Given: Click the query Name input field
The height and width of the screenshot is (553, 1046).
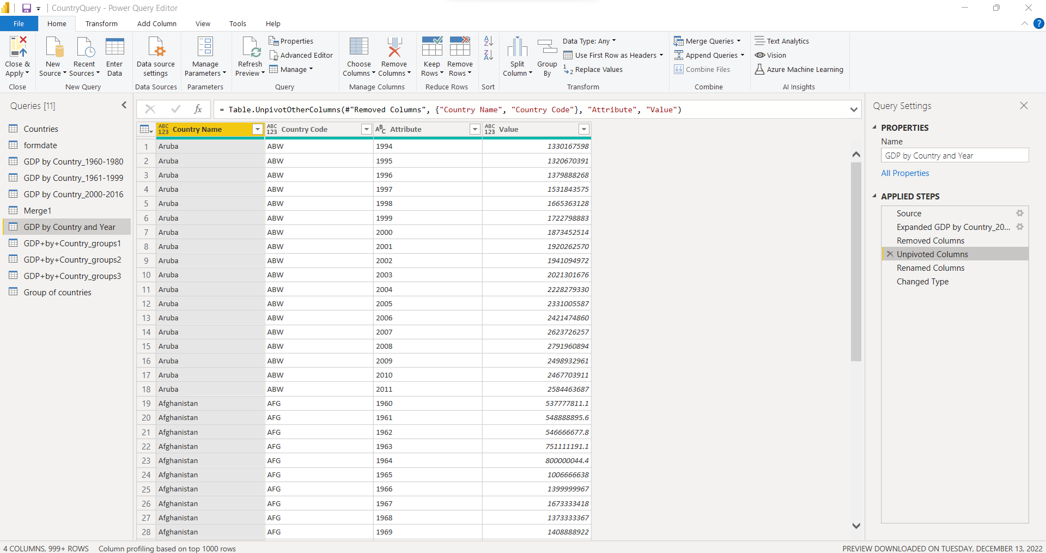Looking at the screenshot, I should pyautogui.click(x=954, y=155).
